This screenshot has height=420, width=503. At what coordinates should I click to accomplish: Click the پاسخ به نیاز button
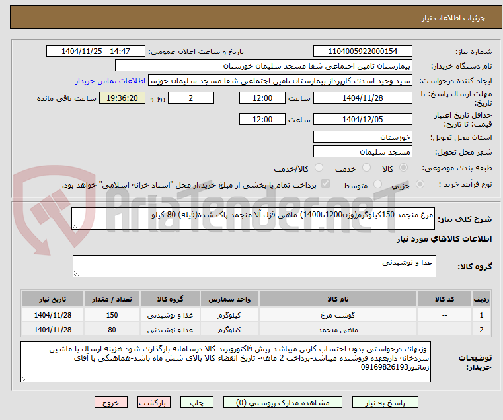point(385,403)
